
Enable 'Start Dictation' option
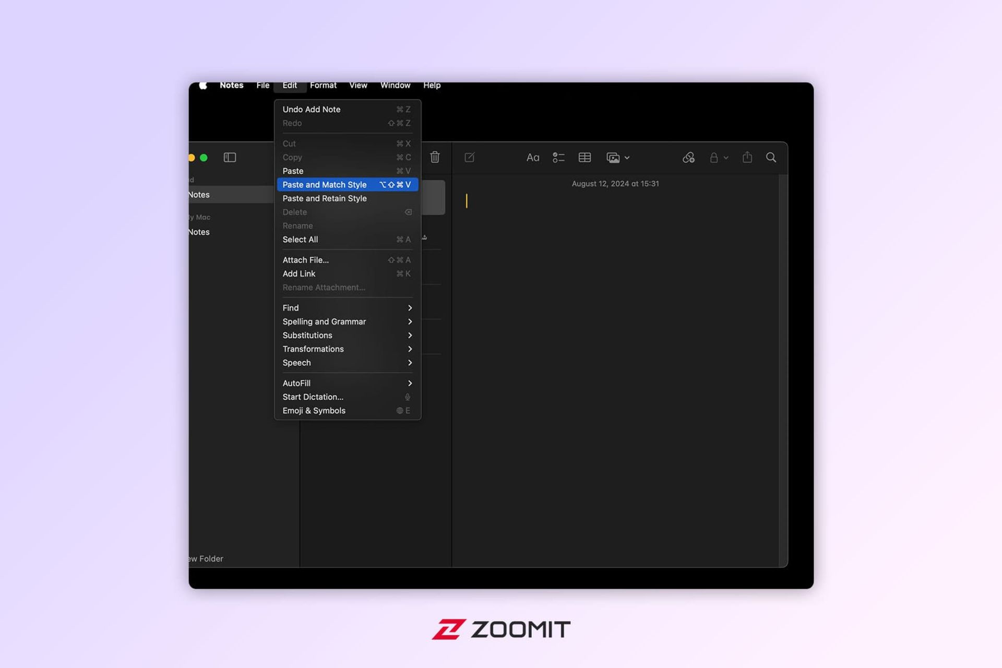312,396
